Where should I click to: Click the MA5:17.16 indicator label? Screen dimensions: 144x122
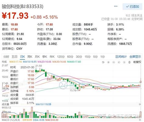pyautogui.click(x=15, y=62)
